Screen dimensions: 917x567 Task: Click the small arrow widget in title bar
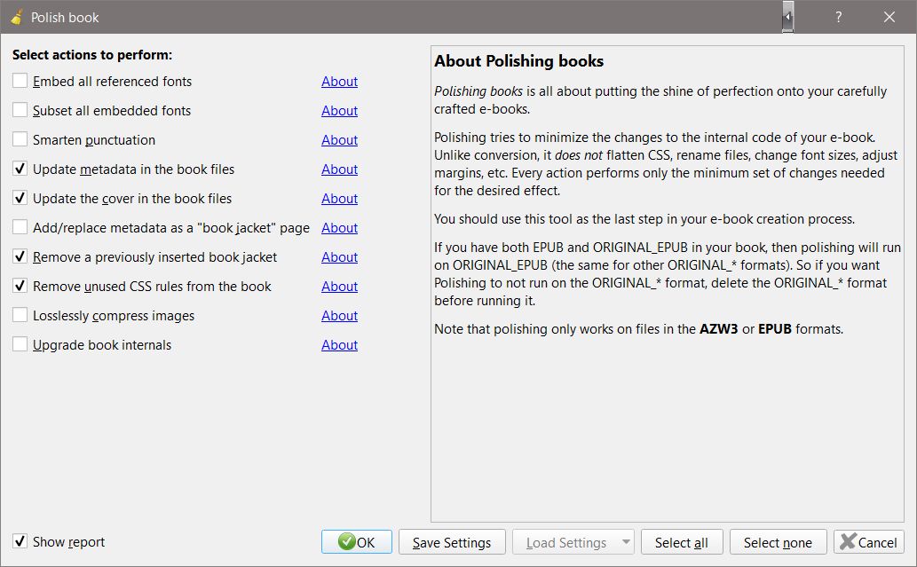787,17
